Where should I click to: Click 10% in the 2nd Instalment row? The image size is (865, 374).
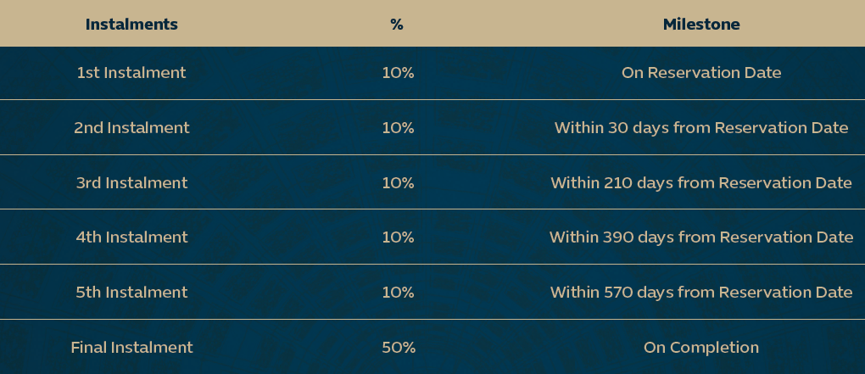tap(399, 128)
